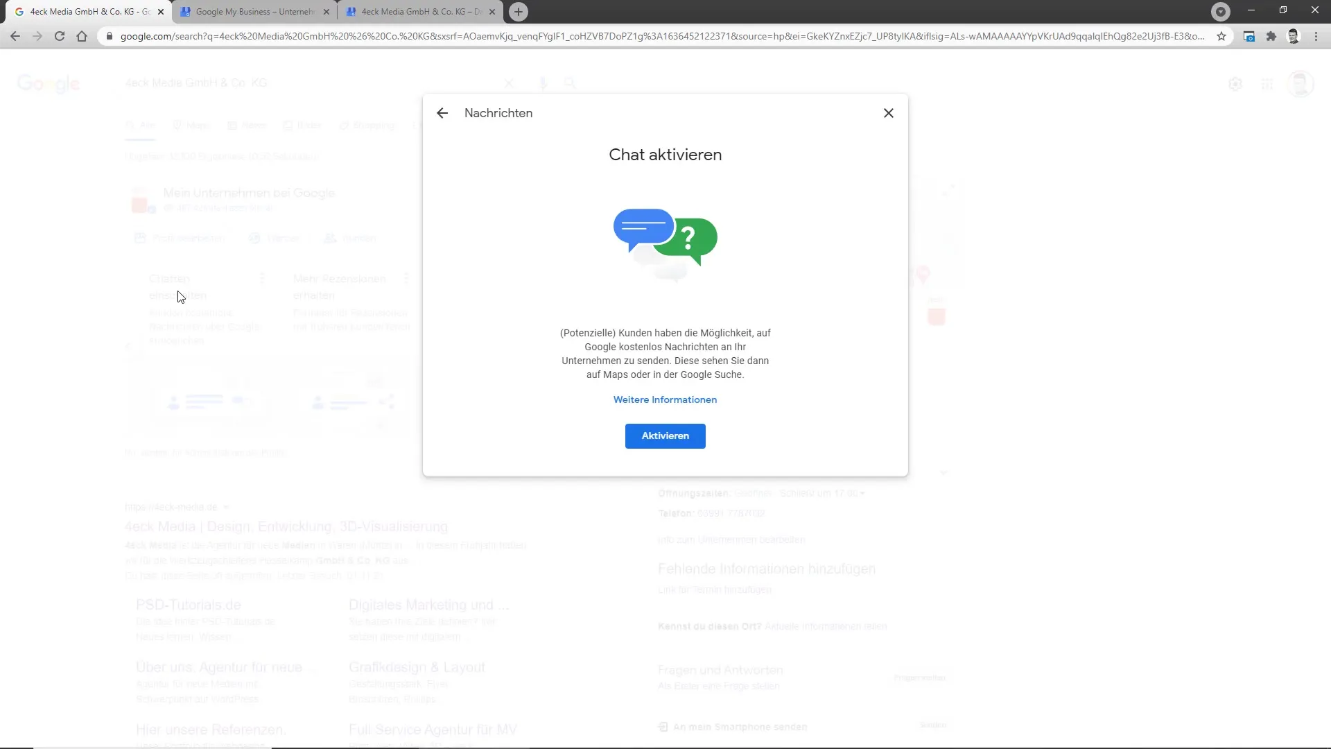The width and height of the screenshot is (1331, 749).
Task: Open the Chrome three-dot menu
Action: click(1316, 36)
